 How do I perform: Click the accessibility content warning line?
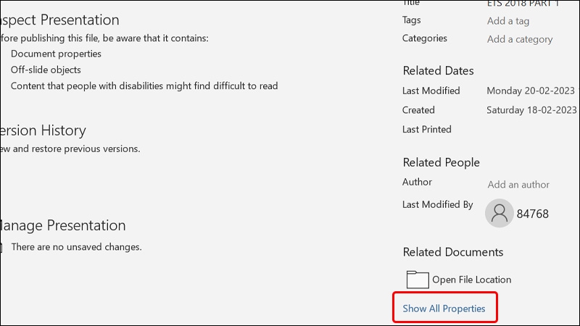tap(144, 85)
